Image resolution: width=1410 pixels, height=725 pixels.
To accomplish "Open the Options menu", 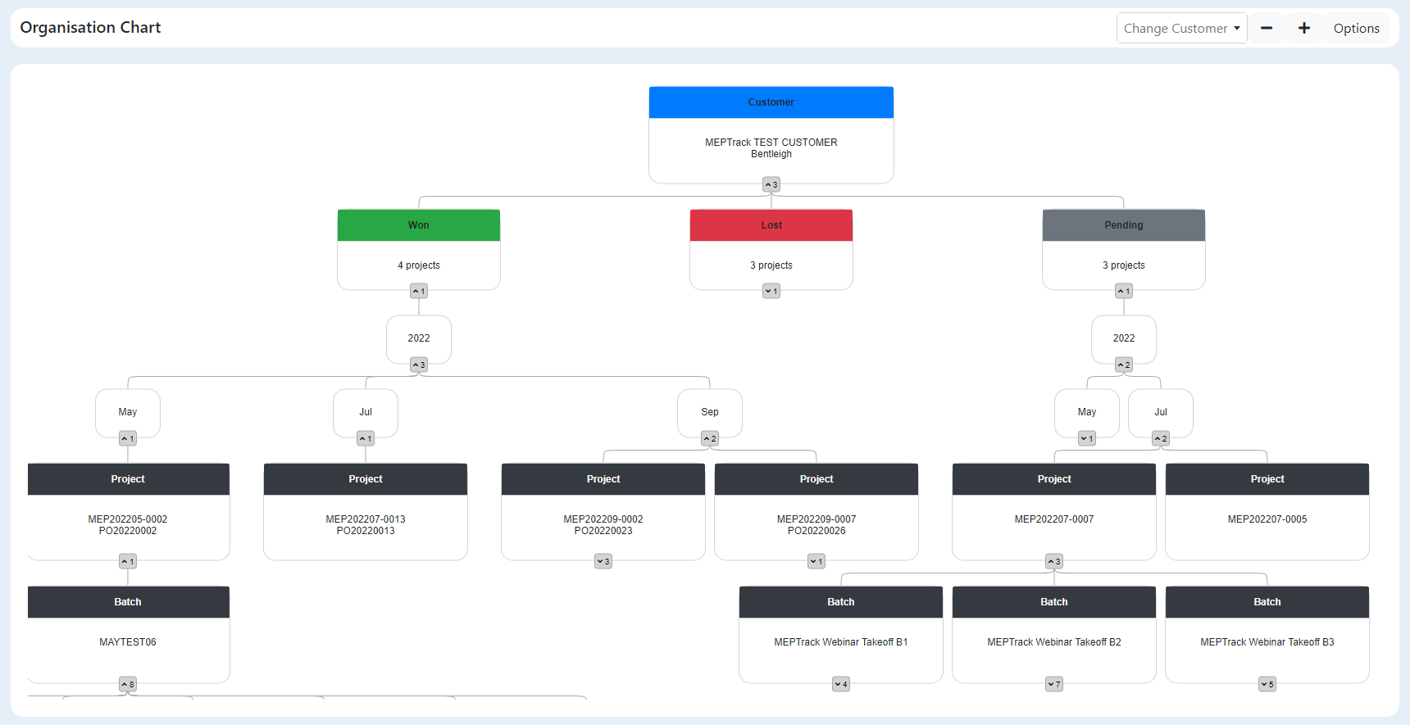I will pyautogui.click(x=1356, y=28).
